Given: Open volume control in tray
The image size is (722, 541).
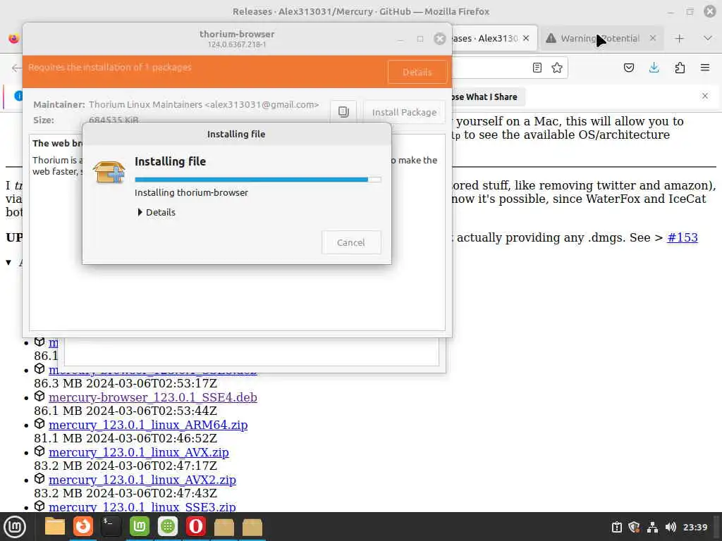Looking at the screenshot, I should [671, 527].
